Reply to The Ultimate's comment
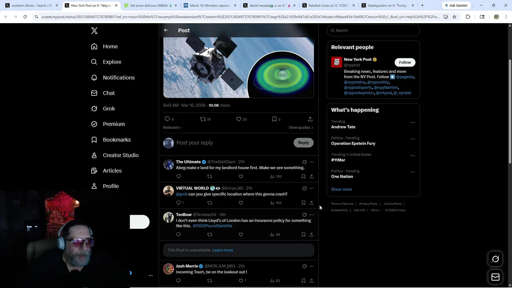The width and height of the screenshot is (512, 288). click(x=178, y=176)
